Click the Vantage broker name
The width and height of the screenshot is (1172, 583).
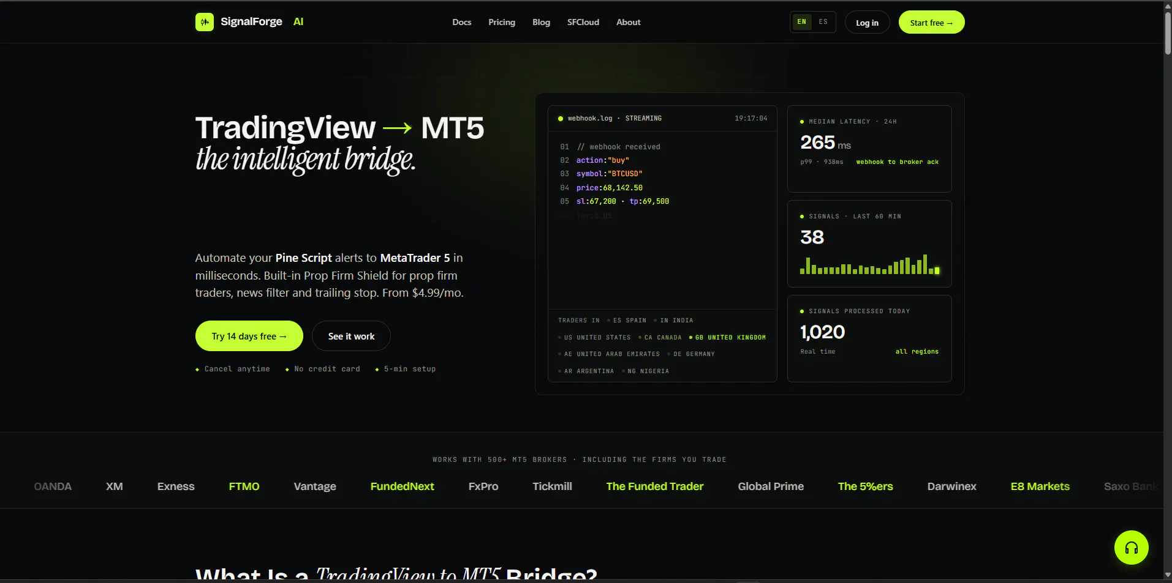click(x=315, y=486)
